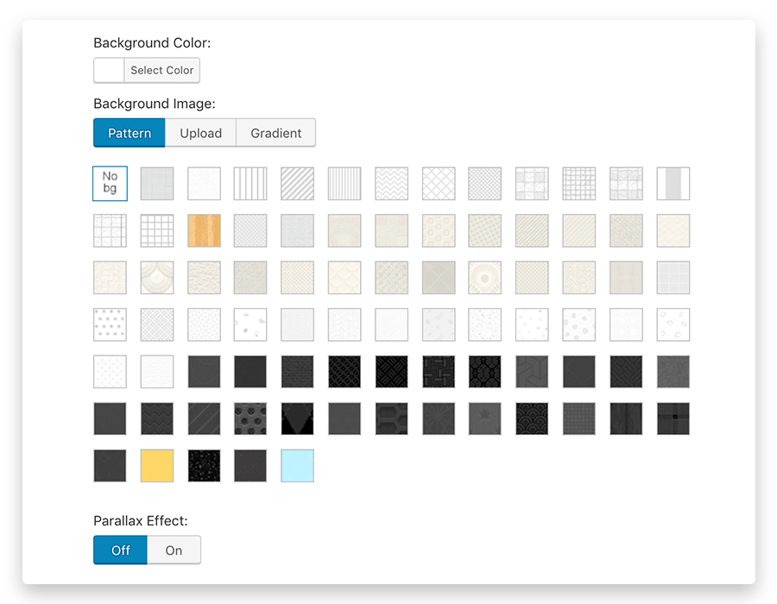The width and height of the screenshot is (777, 604).
Task: Select the light blue background swatch
Action: [x=297, y=466]
